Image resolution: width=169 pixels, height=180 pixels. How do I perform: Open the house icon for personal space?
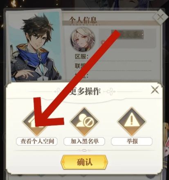pyautogui.click(x=37, y=122)
